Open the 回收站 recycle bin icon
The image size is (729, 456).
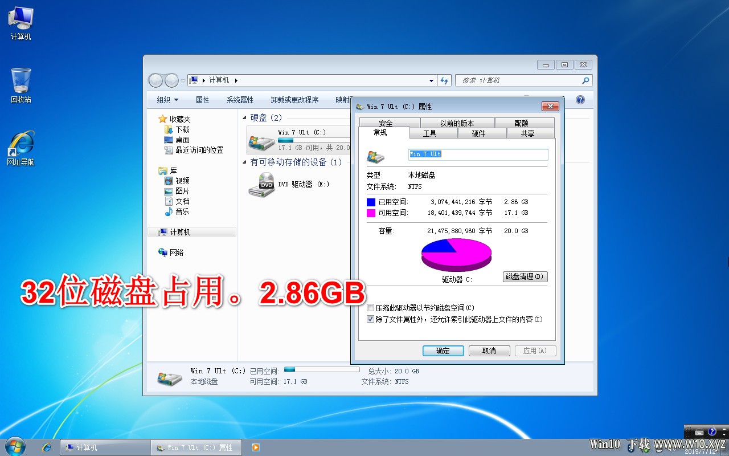pos(21,85)
